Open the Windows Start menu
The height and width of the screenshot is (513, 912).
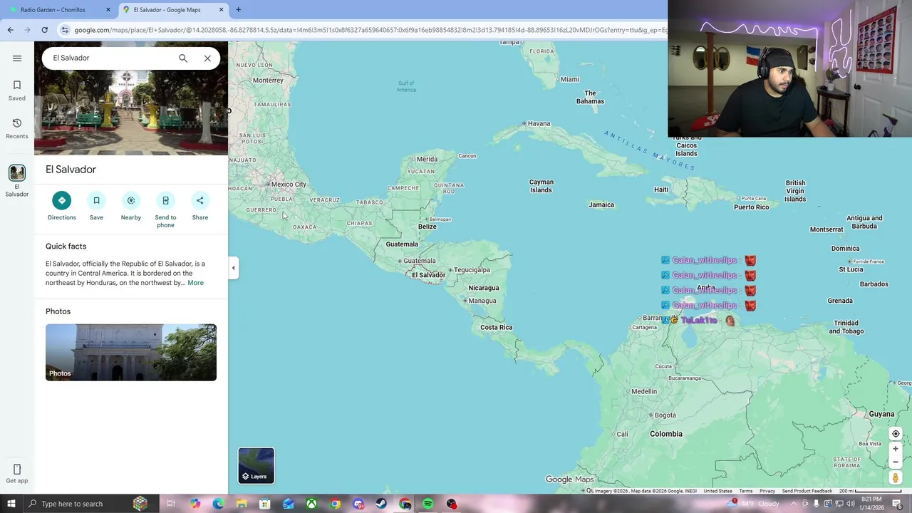[11, 504]
